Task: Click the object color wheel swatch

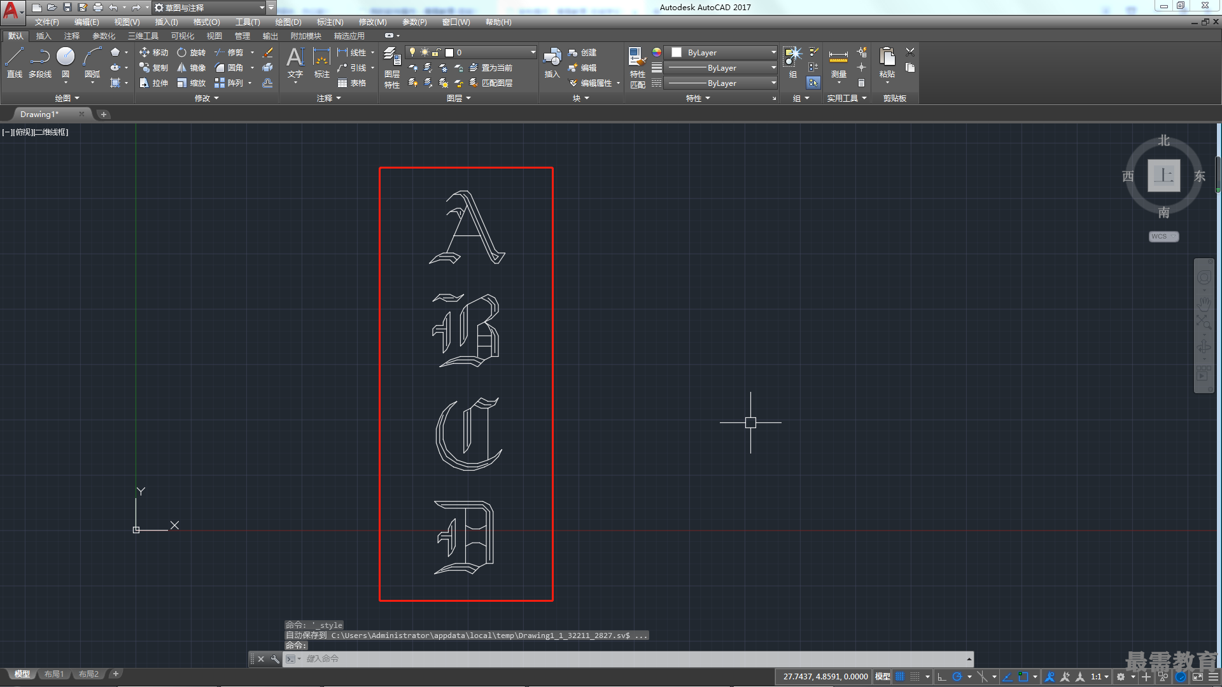Action: (657, 53)
